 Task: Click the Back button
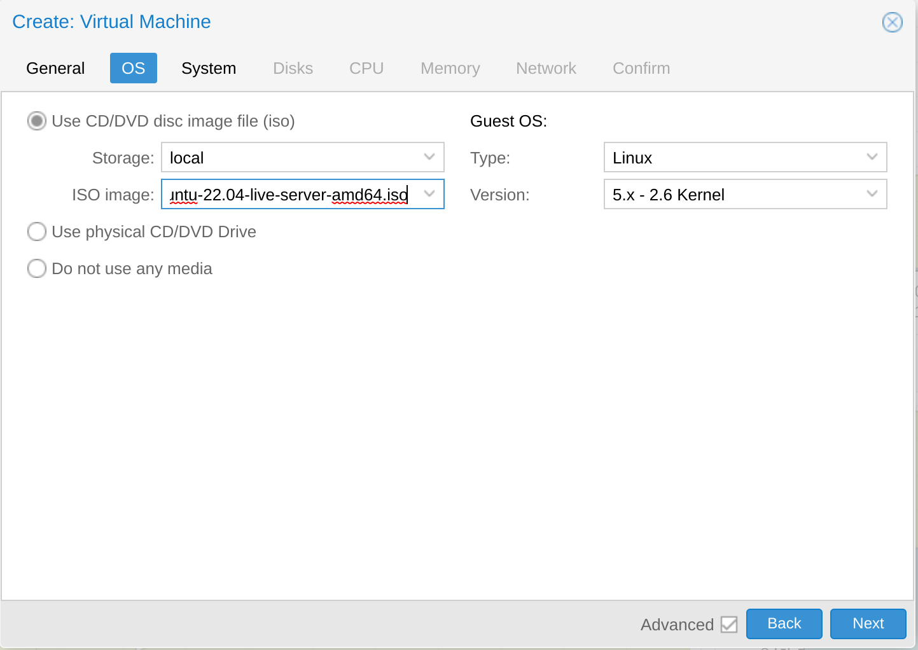click(784, 623)
